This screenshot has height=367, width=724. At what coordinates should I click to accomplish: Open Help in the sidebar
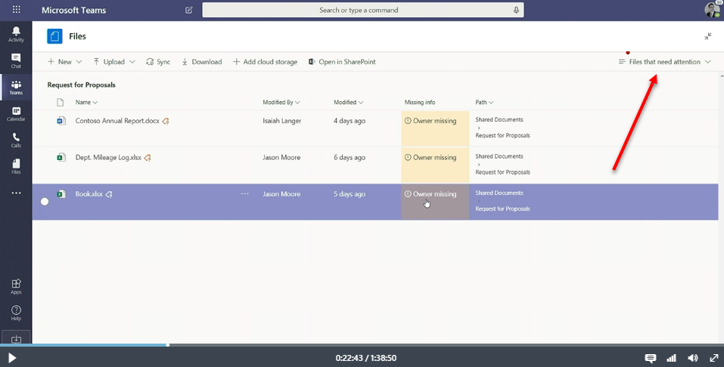click(16, 313)
